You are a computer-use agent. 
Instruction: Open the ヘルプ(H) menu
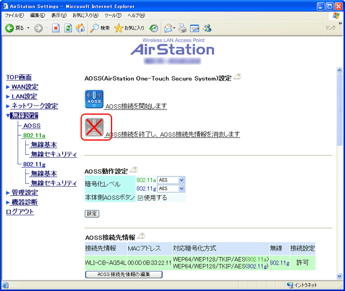136,16
